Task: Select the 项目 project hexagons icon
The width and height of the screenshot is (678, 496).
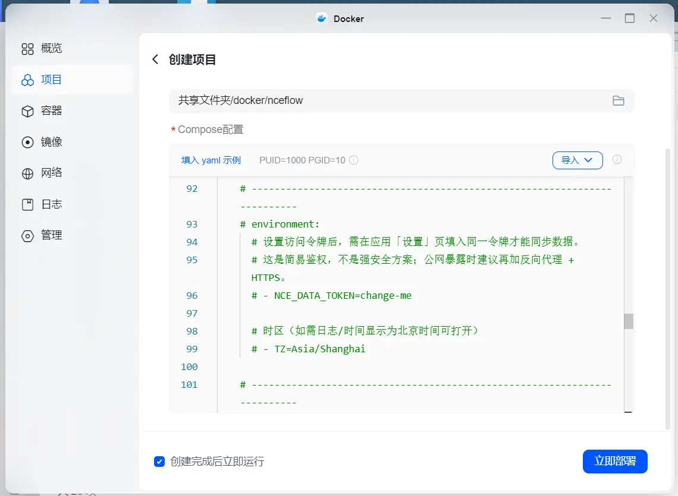Action: click(28, 80)
